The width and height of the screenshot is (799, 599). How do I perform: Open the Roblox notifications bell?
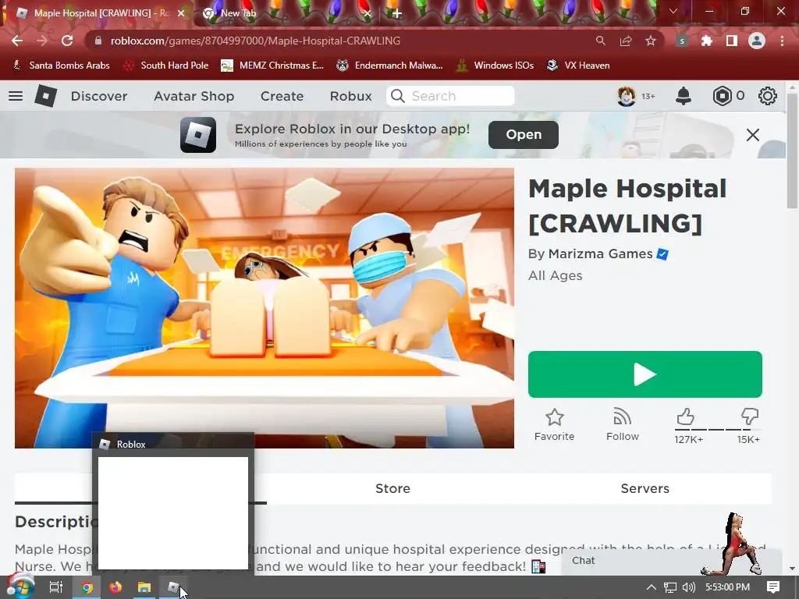point(684,96)
